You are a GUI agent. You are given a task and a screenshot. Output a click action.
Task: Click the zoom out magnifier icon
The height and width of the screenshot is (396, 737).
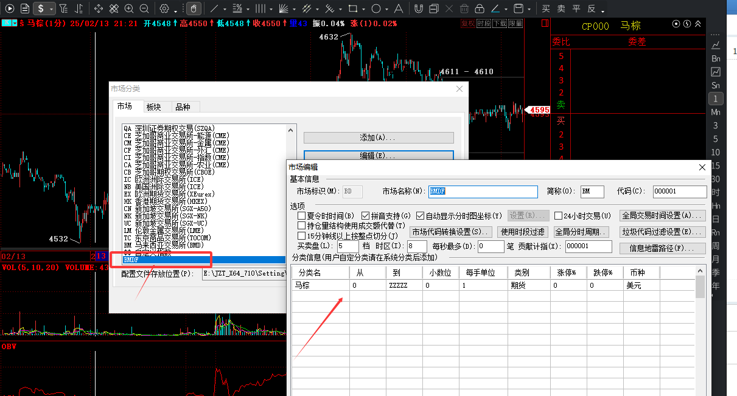point(144,9)
